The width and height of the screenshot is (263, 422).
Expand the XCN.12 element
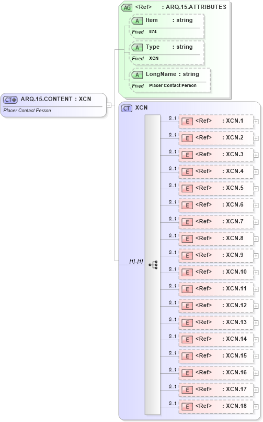point(256,306)
